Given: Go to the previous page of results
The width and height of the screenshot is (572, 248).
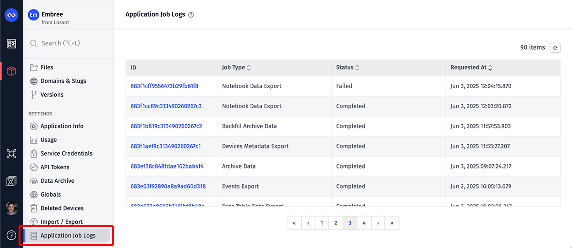Looking at the screenshot, I should (x=308, y=223).
